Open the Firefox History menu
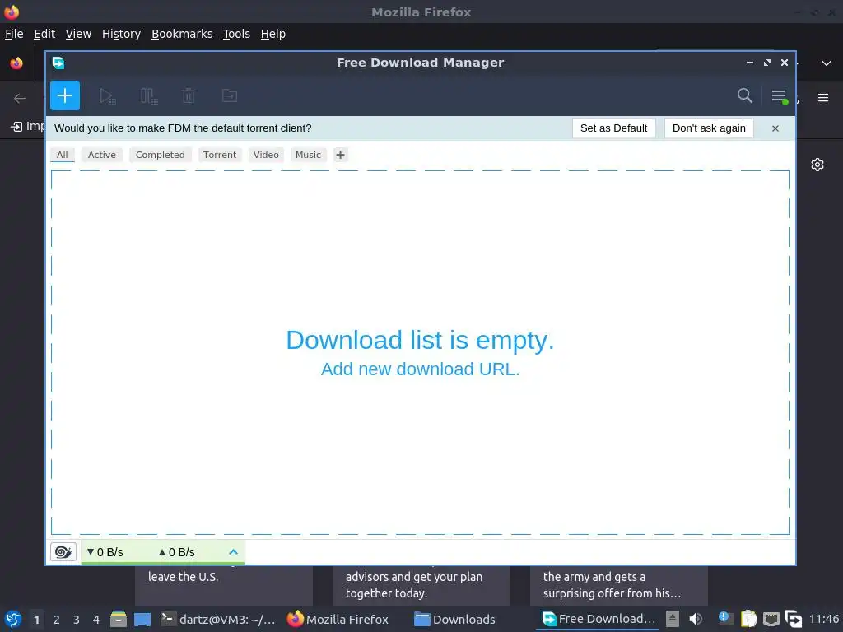The width and height of the screenshot is (843, 632). pos(122,34)
